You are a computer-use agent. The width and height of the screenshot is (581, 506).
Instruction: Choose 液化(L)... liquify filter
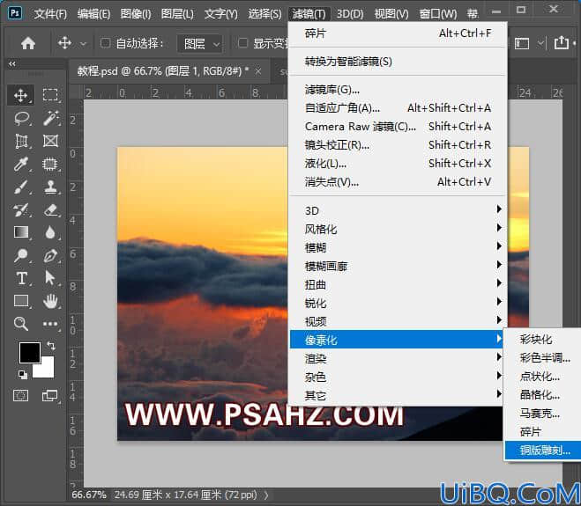tap(398, 164)
